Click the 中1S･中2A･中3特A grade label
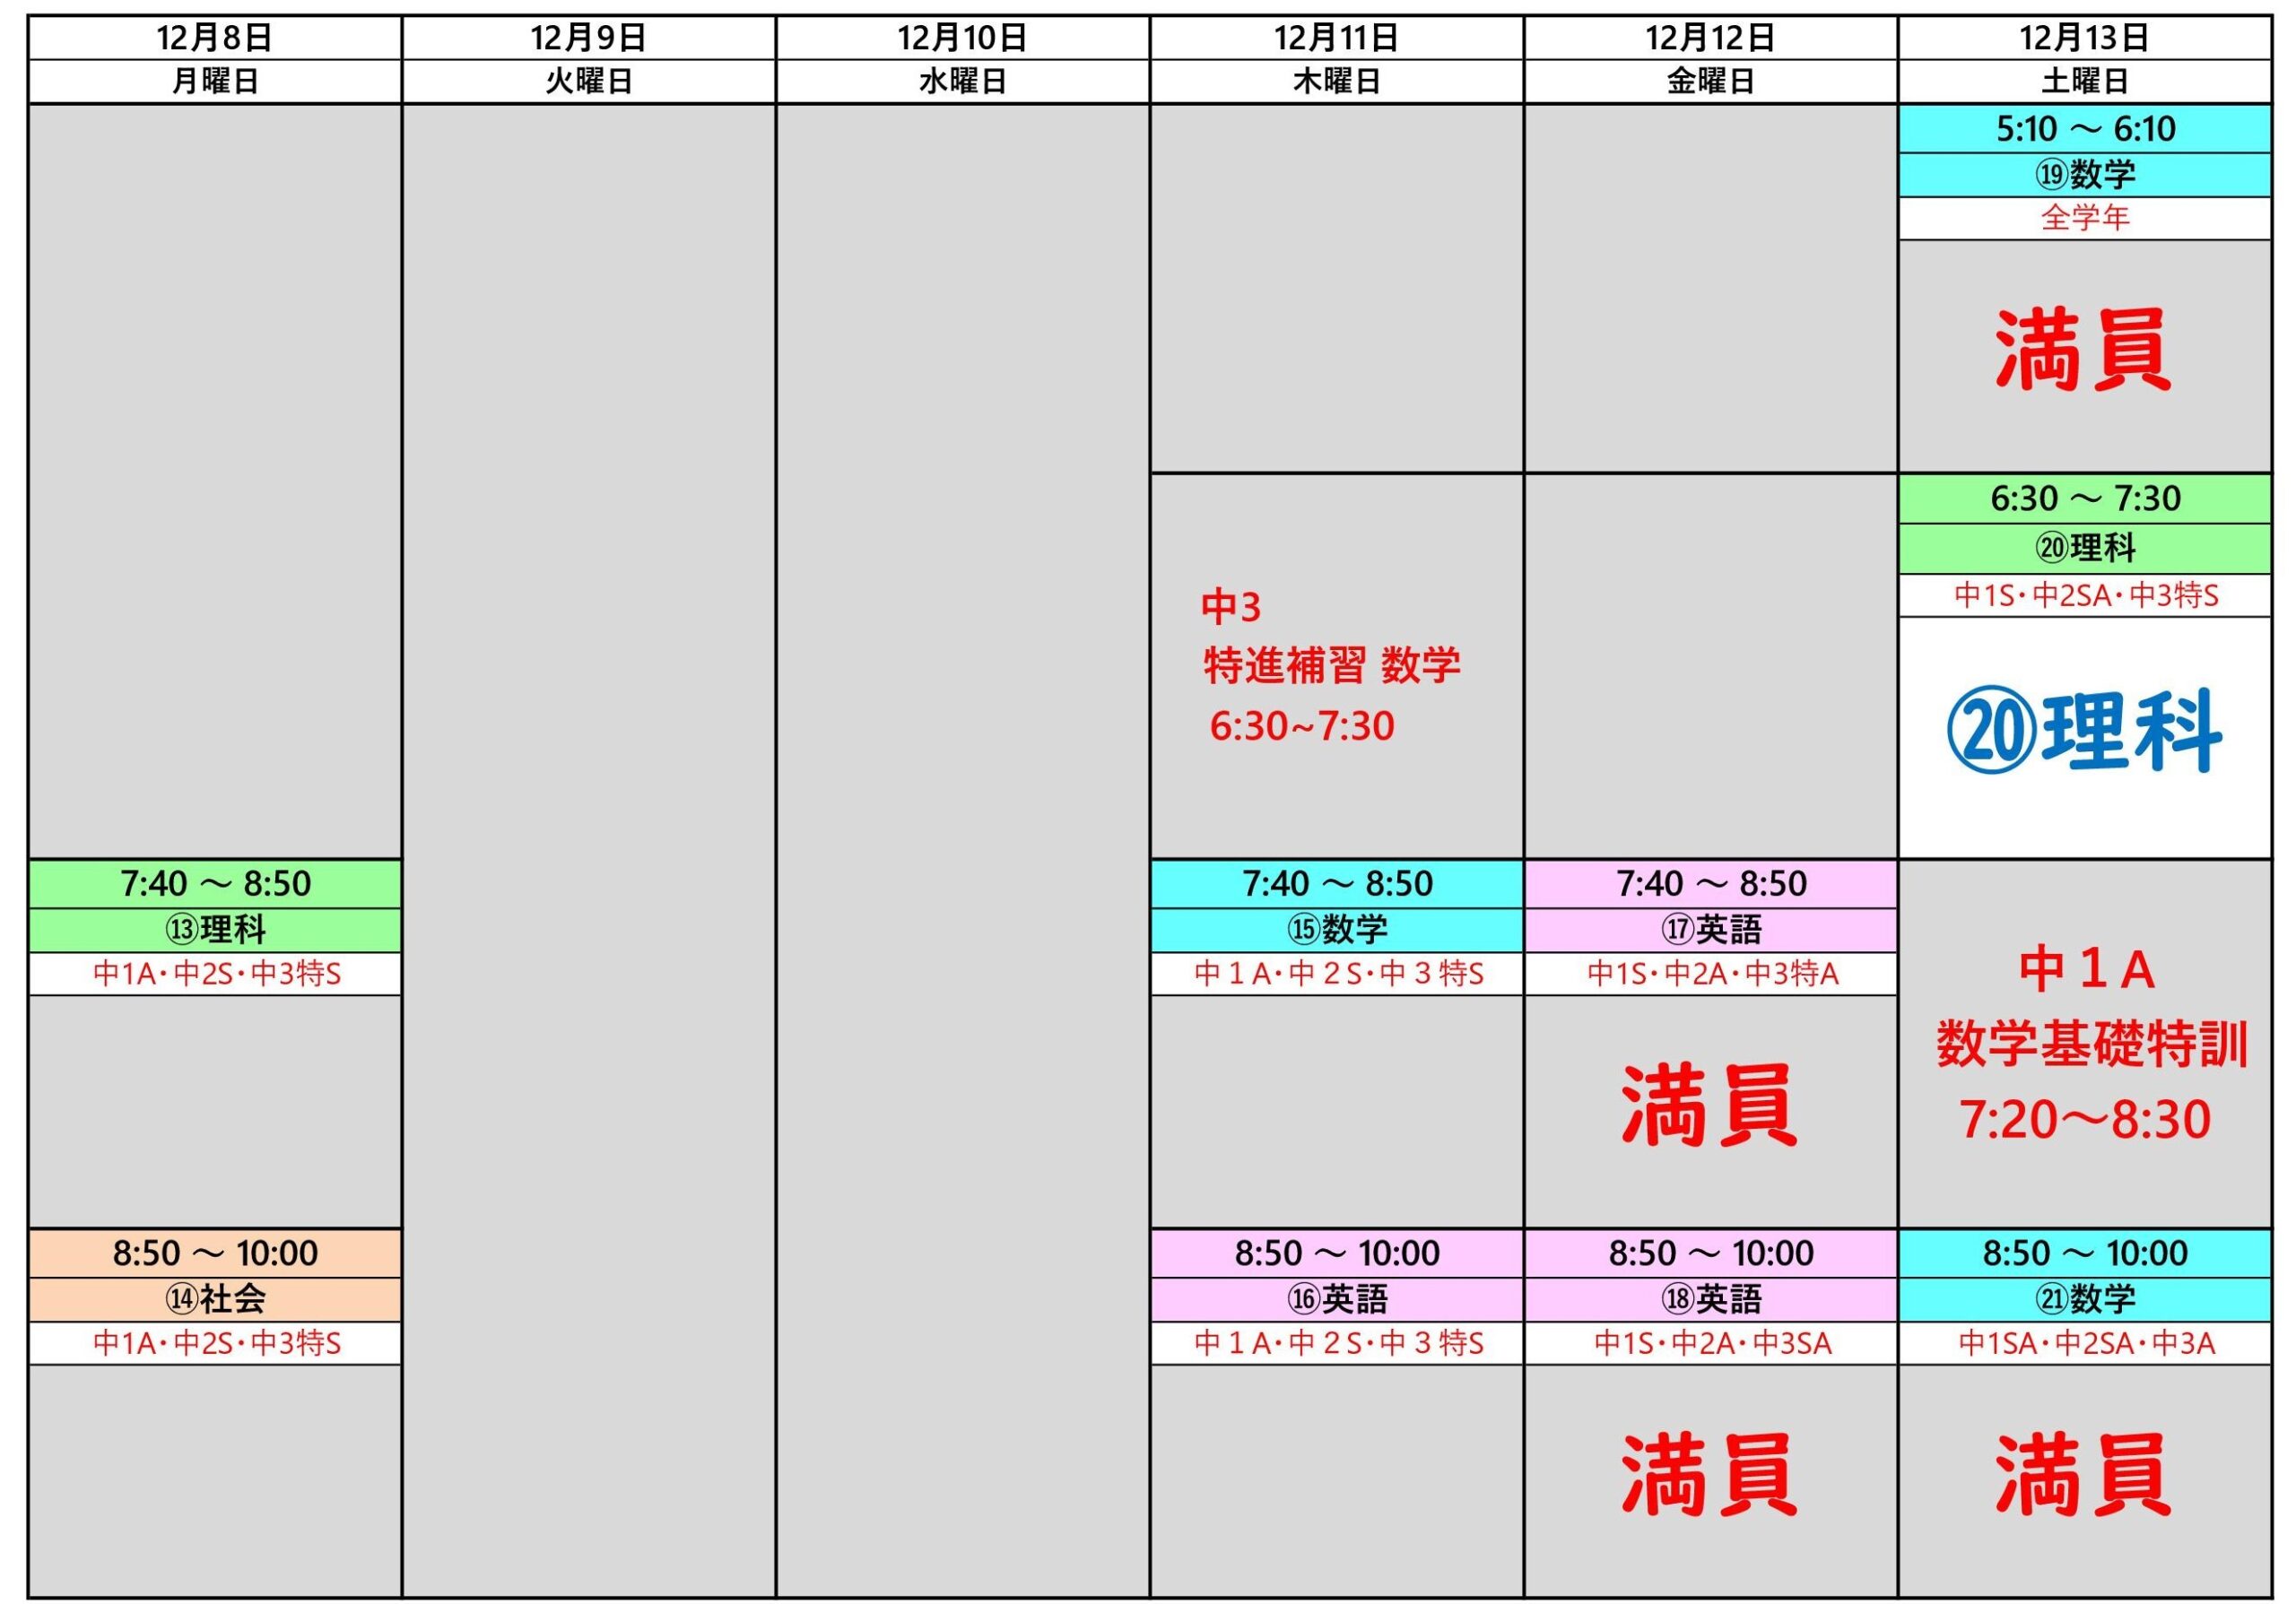Image resolution: width=2296 pixels, height=1604 pixels. tap(1710, 974)
